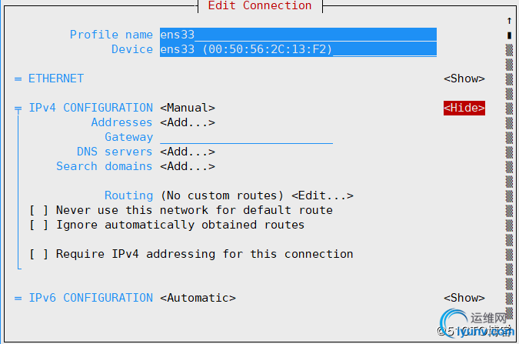The image size is (519, 344).
Task: Show the IPv6 CONFIGURATION section
Action: point(464,298)
